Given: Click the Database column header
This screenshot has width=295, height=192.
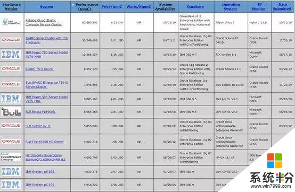Looking at the screenshot, I should pos(195,6).
